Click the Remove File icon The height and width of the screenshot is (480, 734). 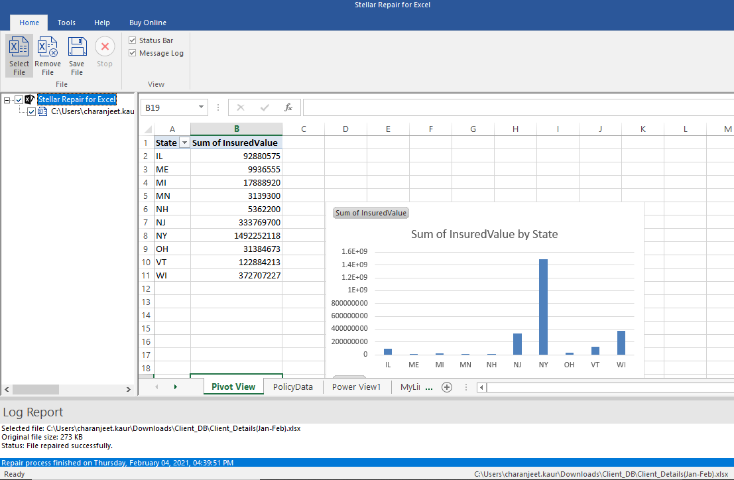click(x=48, y=47)
